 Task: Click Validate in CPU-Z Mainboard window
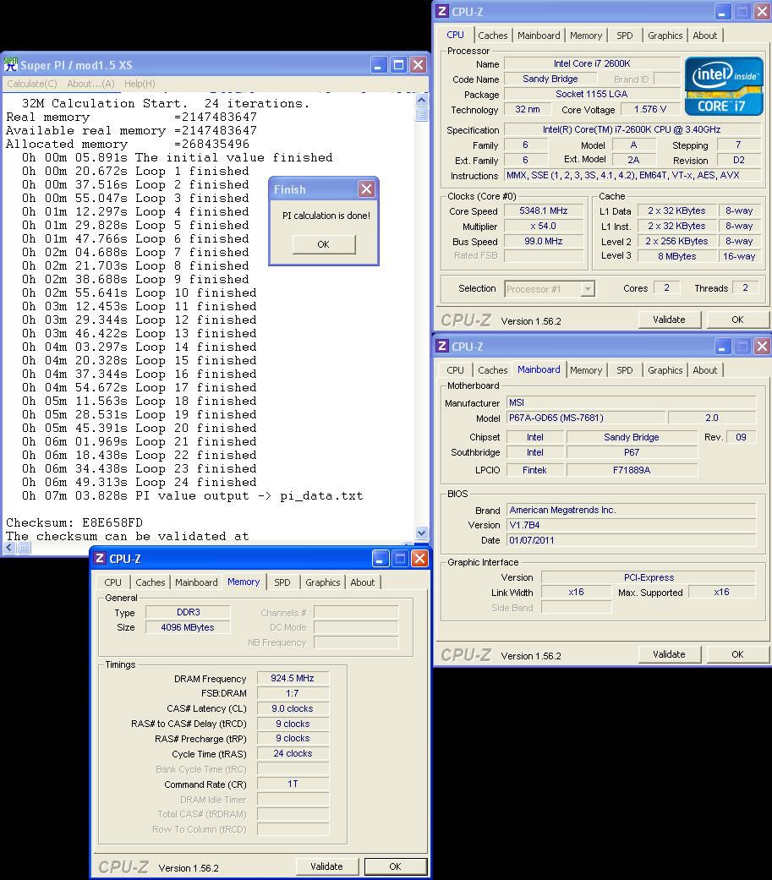[x=669, y=654]
